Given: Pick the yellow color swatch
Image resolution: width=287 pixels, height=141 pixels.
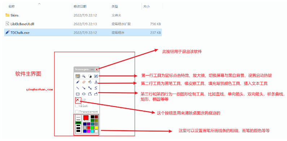Looking at the screenshot, I should [x=96, y=128].
